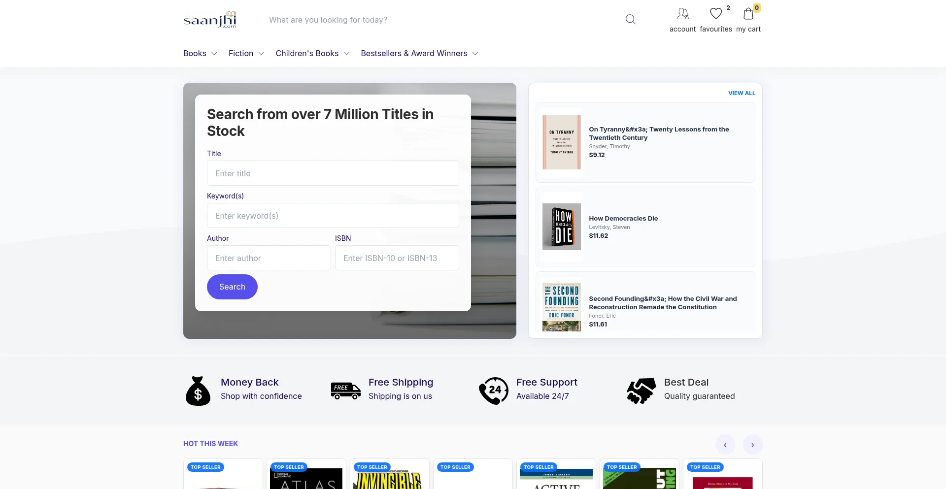Open favourites heart icon

coord(716,14)
